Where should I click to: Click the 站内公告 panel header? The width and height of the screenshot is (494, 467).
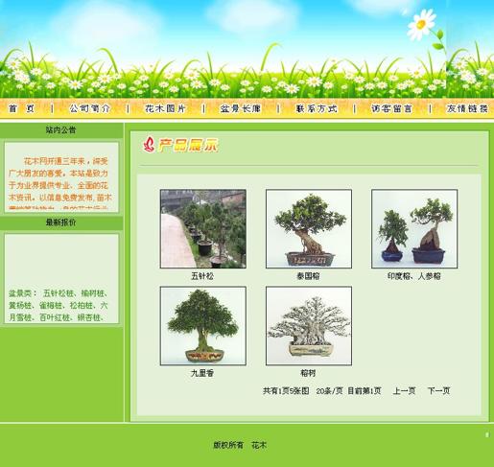tap(61, 130)
